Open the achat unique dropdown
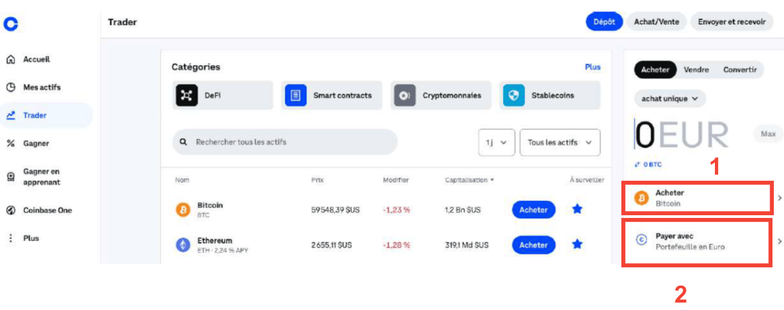Image resolution: width=784 pixels, height=310 pixels. 670,99
